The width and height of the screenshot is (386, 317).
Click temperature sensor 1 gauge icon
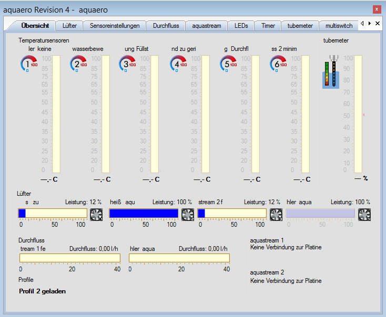tap(28, 64)
